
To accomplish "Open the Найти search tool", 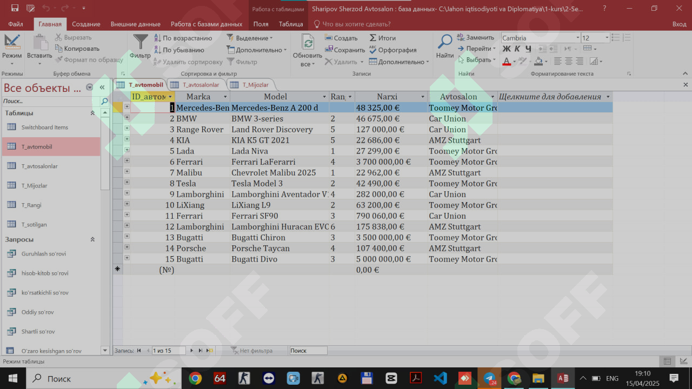I will pyautogui.click(x=445, y=46).
